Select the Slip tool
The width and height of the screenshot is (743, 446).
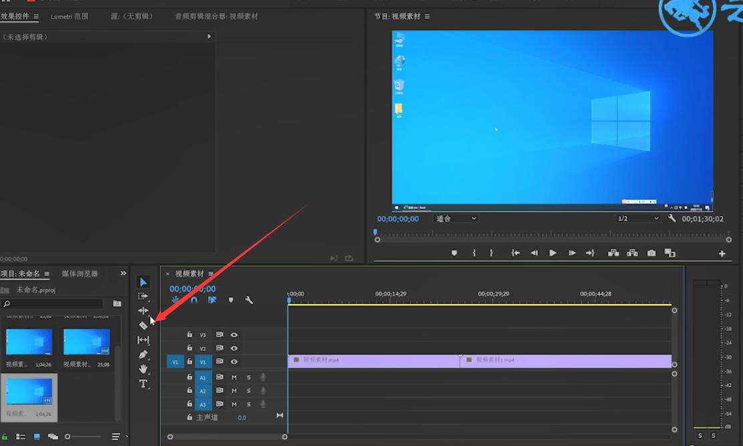coord(143,340)
